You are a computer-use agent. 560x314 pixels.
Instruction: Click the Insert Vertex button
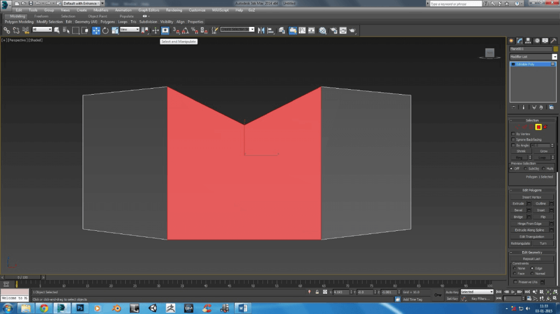(532, 197)
